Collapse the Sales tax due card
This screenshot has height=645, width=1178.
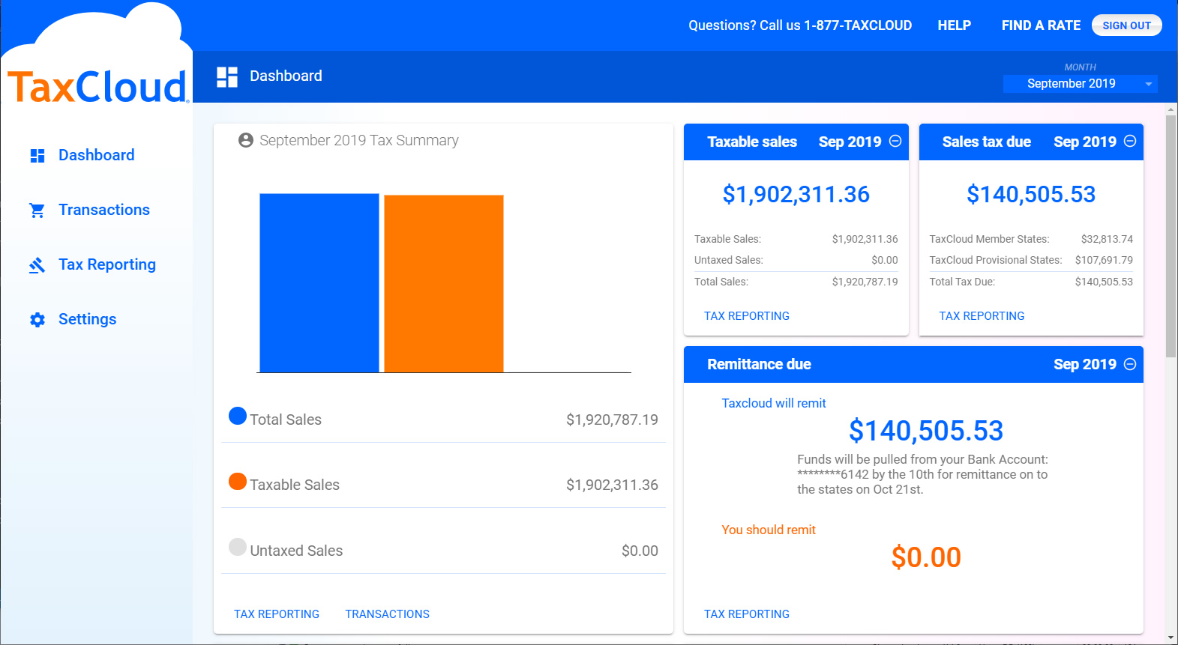coord(1130,141)
